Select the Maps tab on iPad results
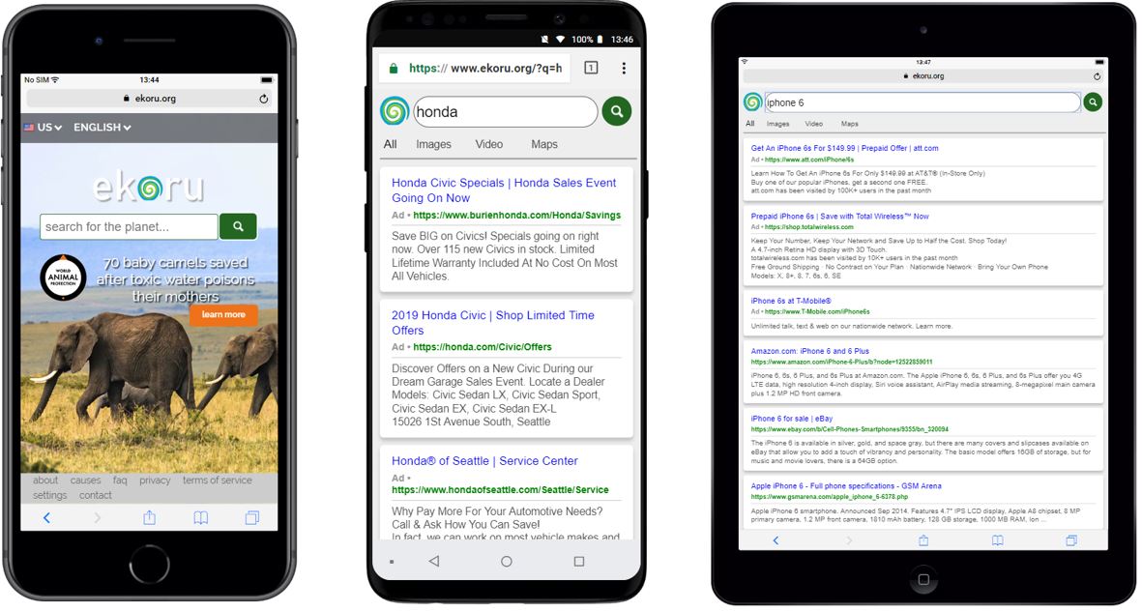Screen dimensions: 1142x612 (x=849, y=124)
